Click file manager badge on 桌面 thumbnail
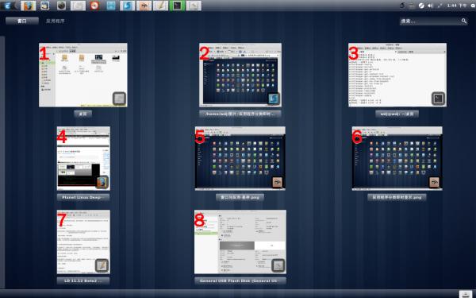This screenshot has height=298, width=476. point(119,99)
